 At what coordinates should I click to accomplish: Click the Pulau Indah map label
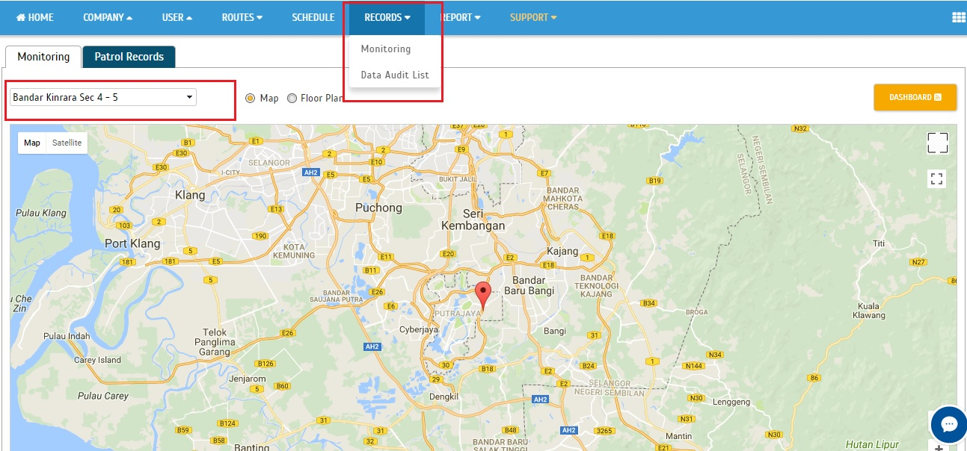(66, 336)
